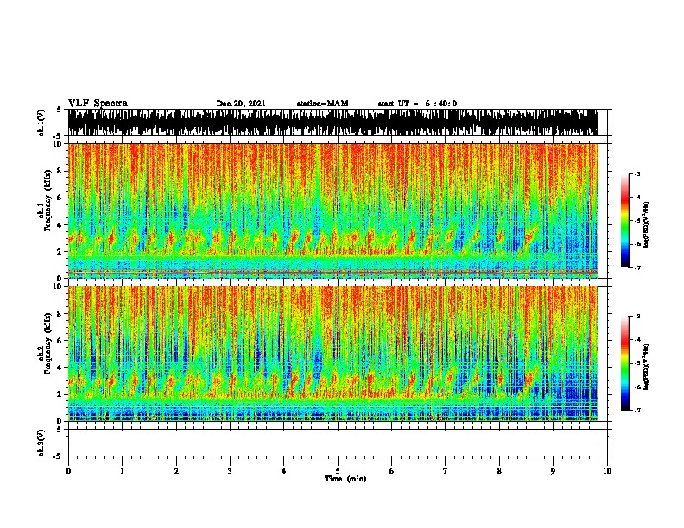Image resolution: width=684 pixels, height=528 pixels.
Task: Click time axis tick label "4"
Action: pos(283,471)
